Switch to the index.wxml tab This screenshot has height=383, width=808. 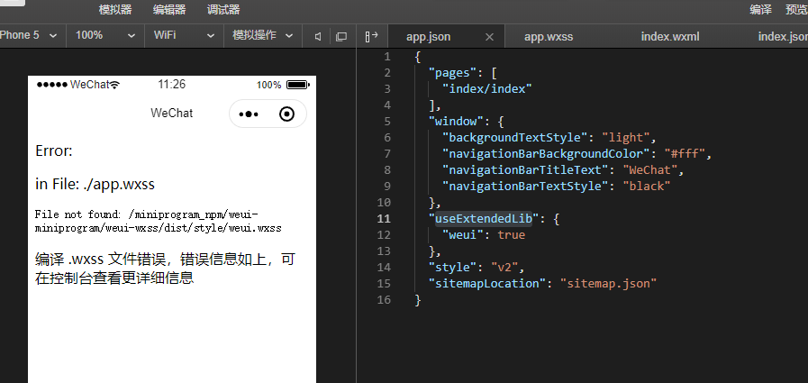coord(670,37)
